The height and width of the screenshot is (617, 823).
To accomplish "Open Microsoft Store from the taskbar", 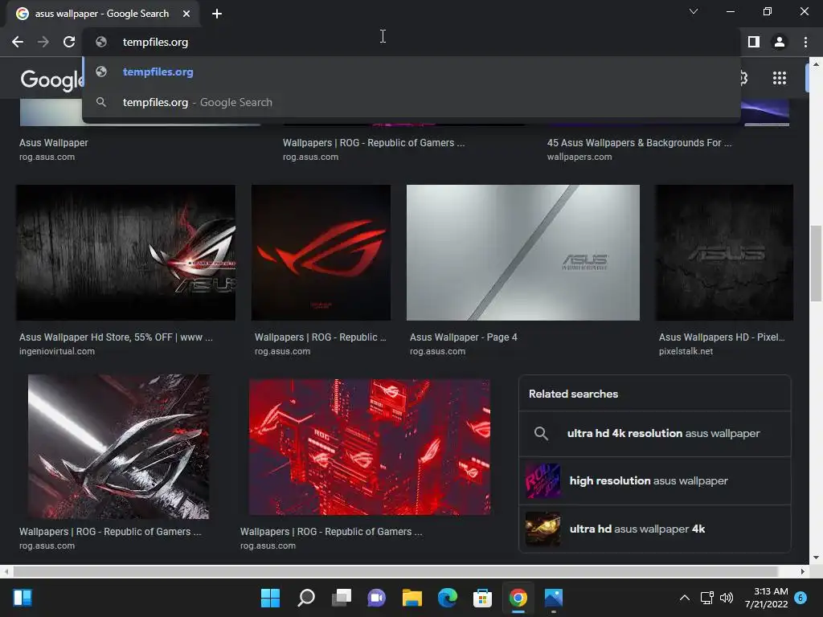I will 482,598.
